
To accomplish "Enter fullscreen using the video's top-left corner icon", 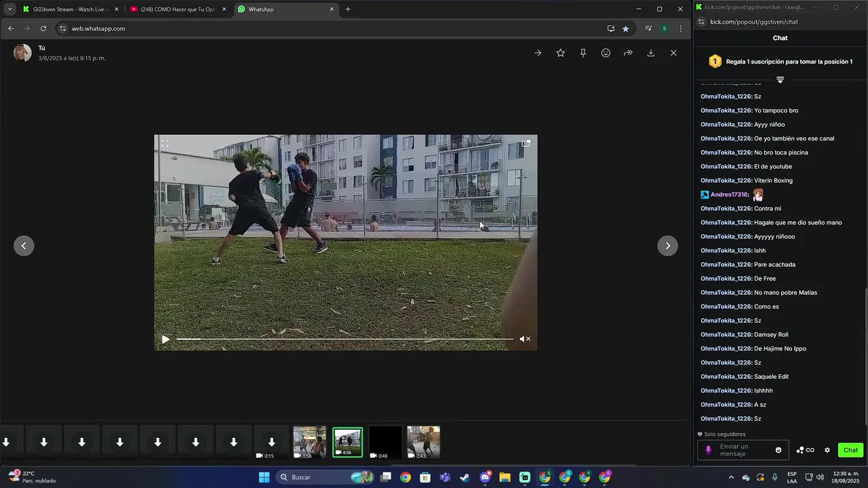I will (x=165, y=144).
